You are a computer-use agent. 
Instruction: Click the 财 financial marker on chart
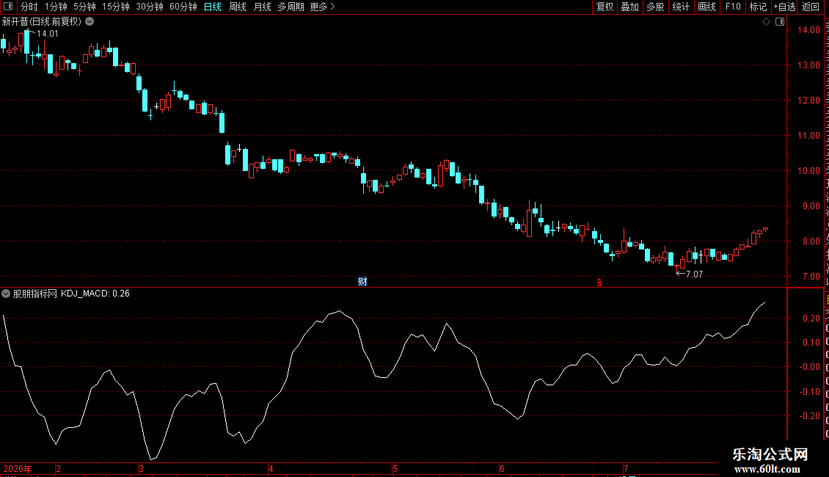click(362, 282)
